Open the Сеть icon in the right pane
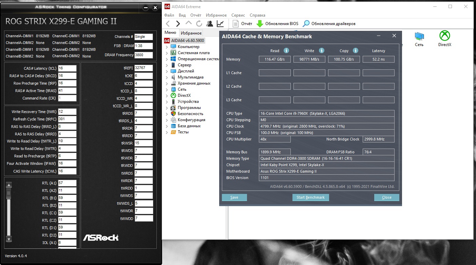Image resolution: width=476 pixels, height=265 pixels. (419, 36)
